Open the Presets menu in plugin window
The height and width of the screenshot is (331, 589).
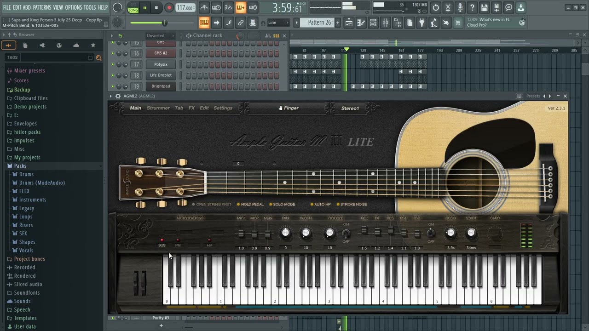(x=533, y=96)
